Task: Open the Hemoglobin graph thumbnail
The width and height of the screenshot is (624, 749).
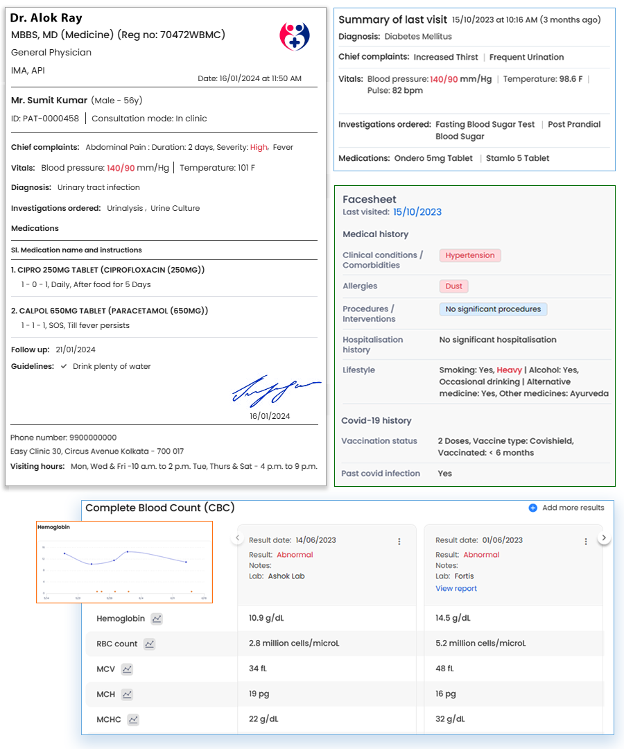Action: coord(124,562)
